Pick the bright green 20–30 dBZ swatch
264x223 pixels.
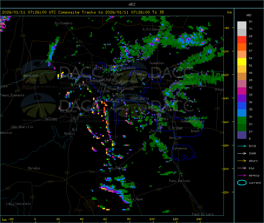tap(242, 120)
